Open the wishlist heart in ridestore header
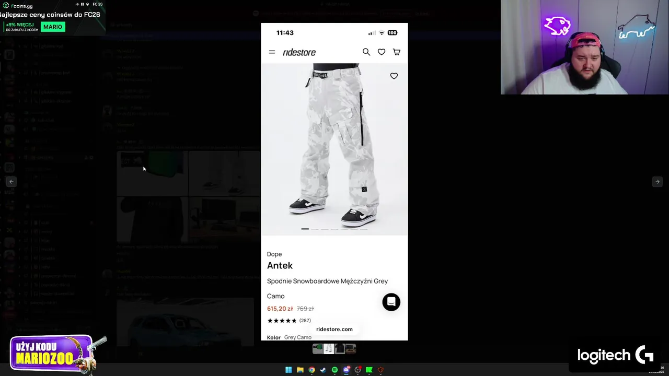The width and height of the screenshot is (669, 376). (382, 52)
